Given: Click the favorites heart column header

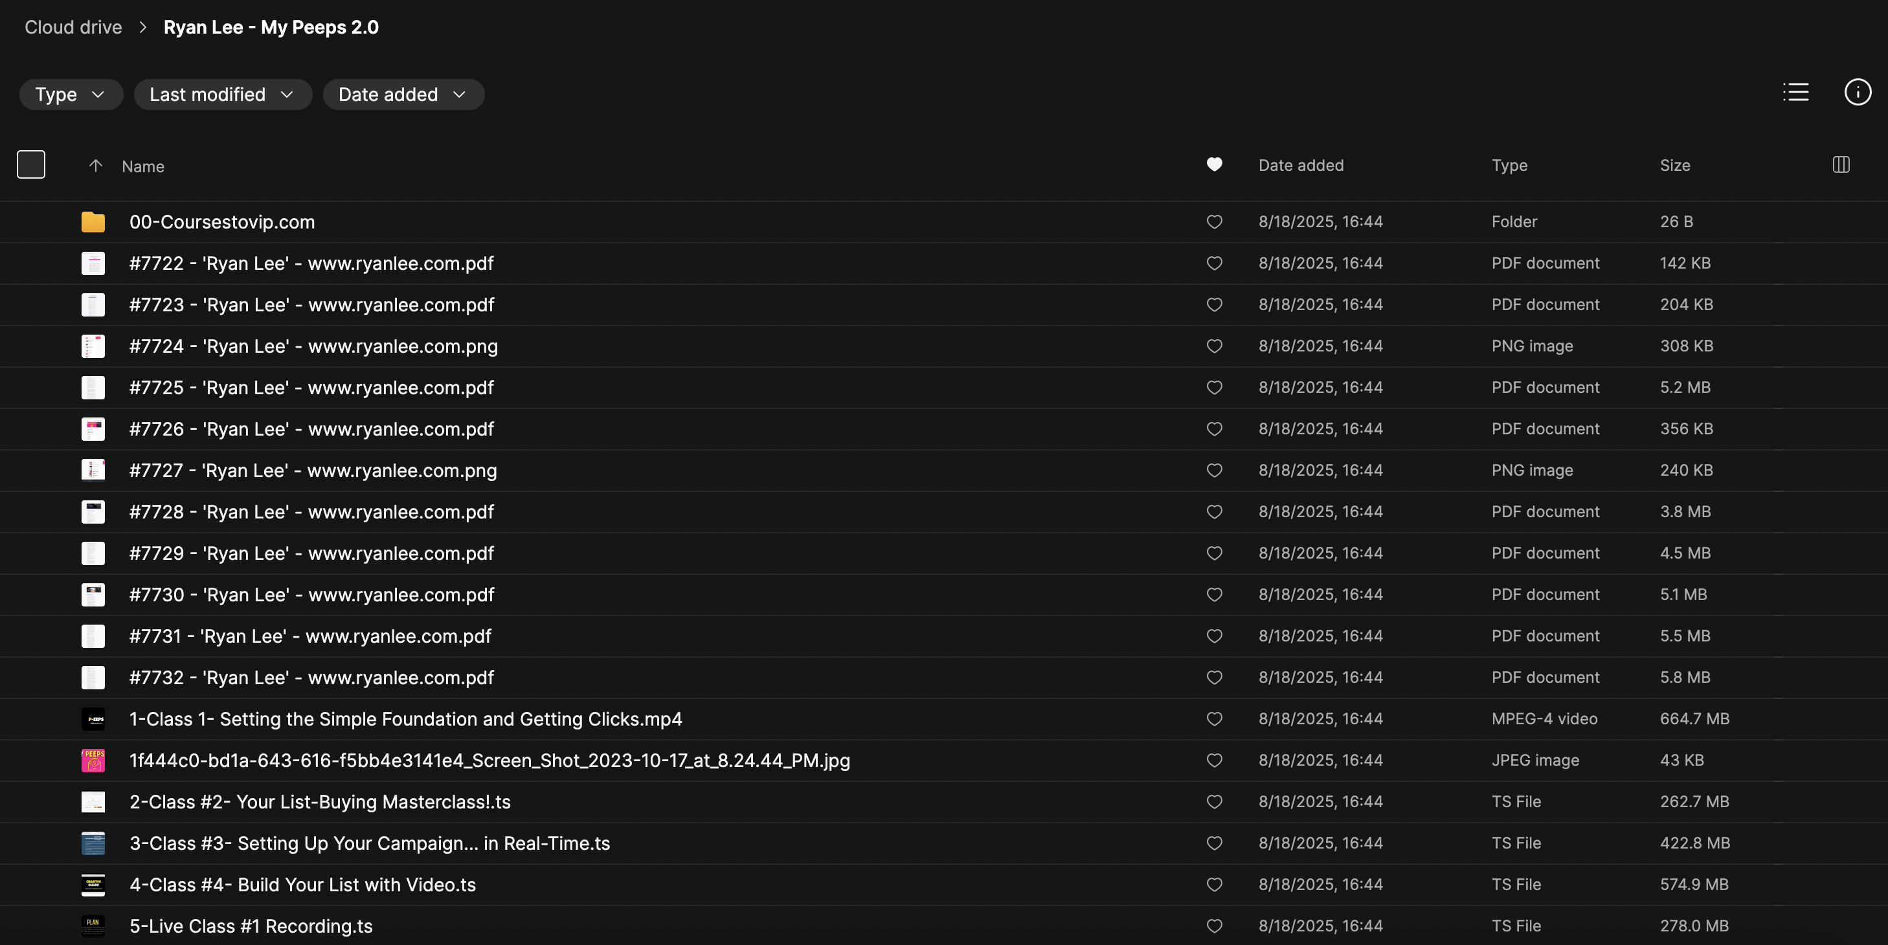Looking at the screenshot, I should point(1215,165).
